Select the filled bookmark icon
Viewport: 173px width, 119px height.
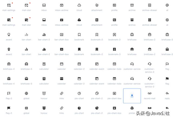pyautogui.click(x=79, y=49)
